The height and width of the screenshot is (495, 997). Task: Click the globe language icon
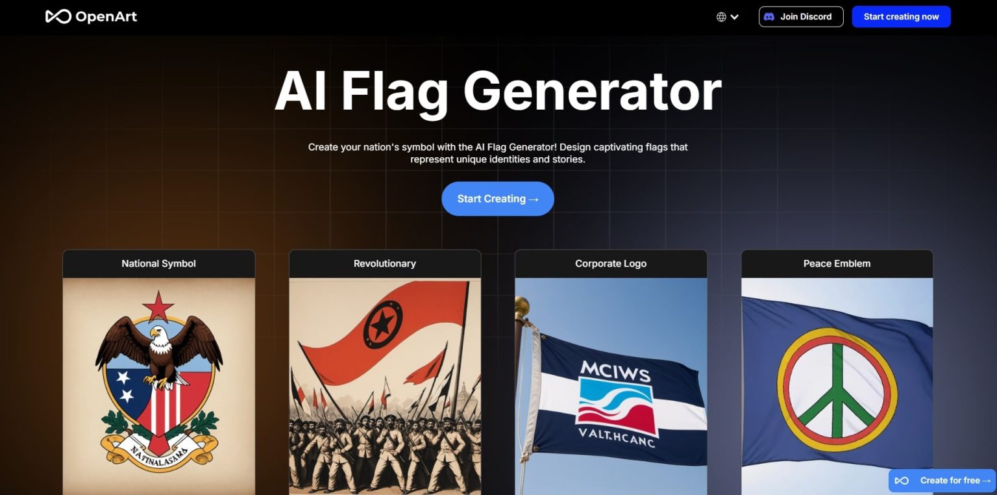click(721, 17)
